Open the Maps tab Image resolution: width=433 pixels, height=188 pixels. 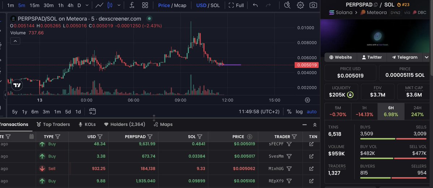(x=163, y=124)
